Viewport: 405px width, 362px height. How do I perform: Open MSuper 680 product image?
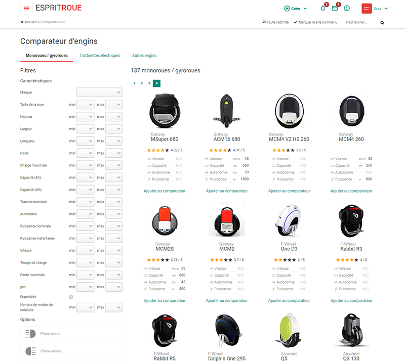tap(165, 111)
